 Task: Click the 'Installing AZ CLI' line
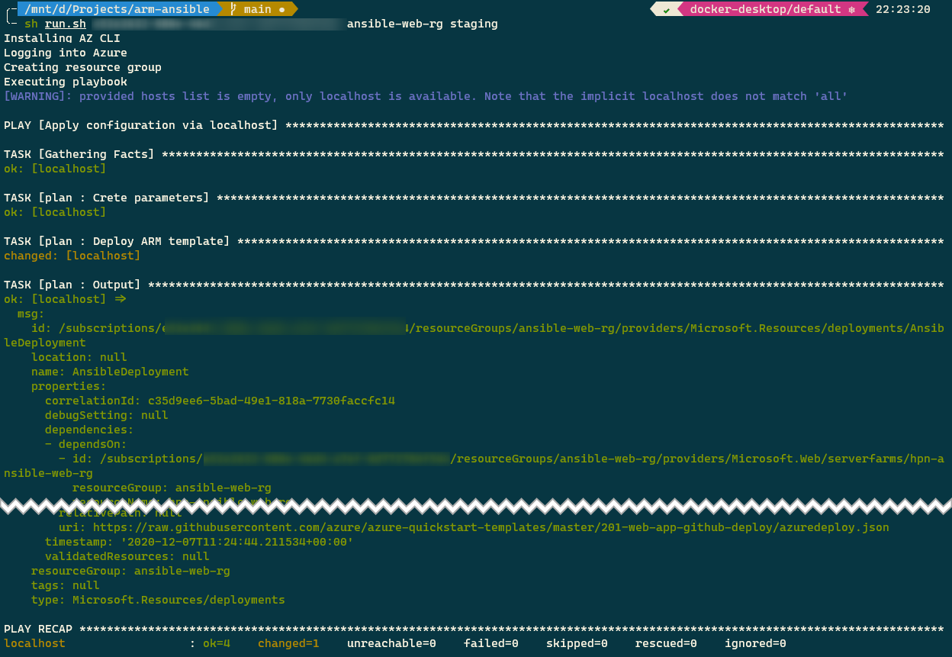62,38
